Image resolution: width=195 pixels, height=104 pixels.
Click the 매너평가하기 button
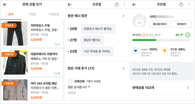(160, 24)
